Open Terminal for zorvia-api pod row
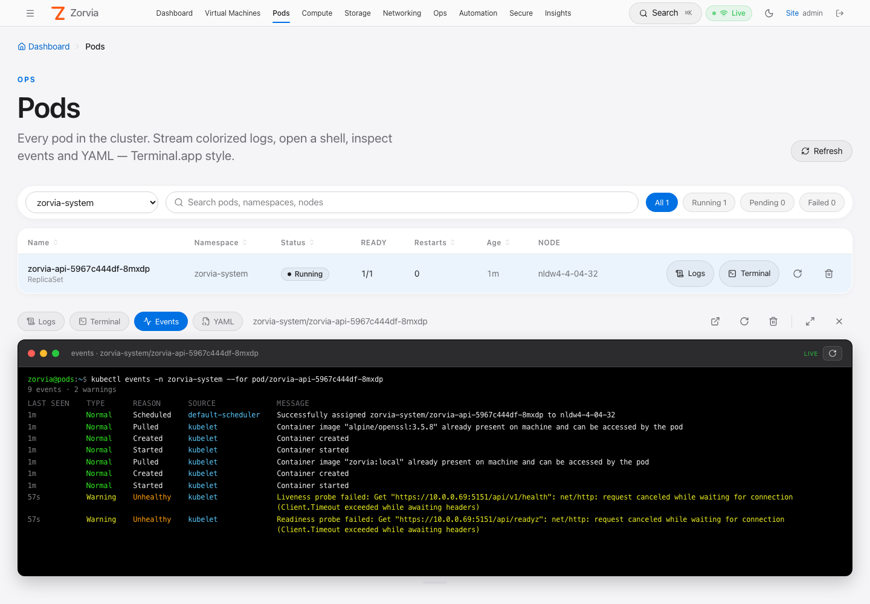This screenshot has width=870, height=604. click(749, 274)
